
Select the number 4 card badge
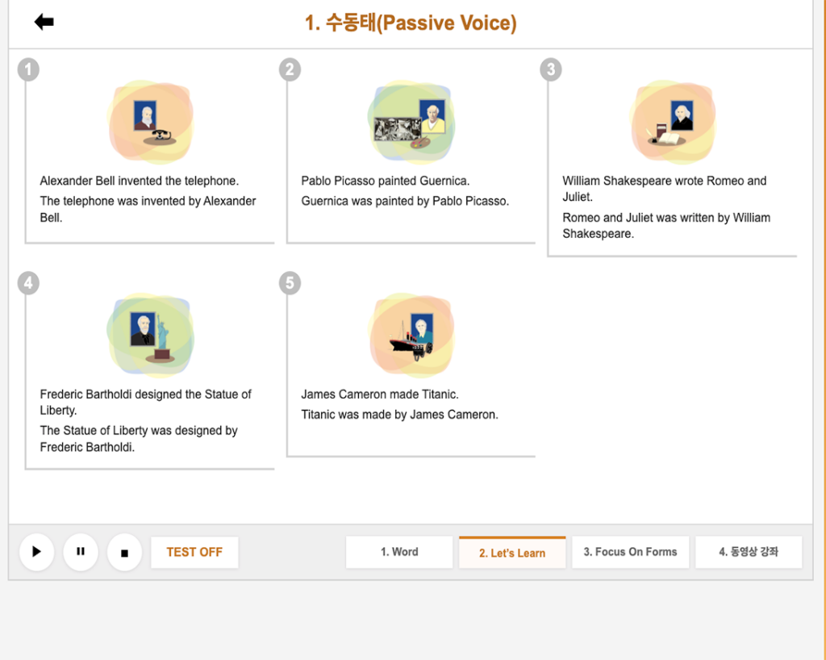pos(28,282)
